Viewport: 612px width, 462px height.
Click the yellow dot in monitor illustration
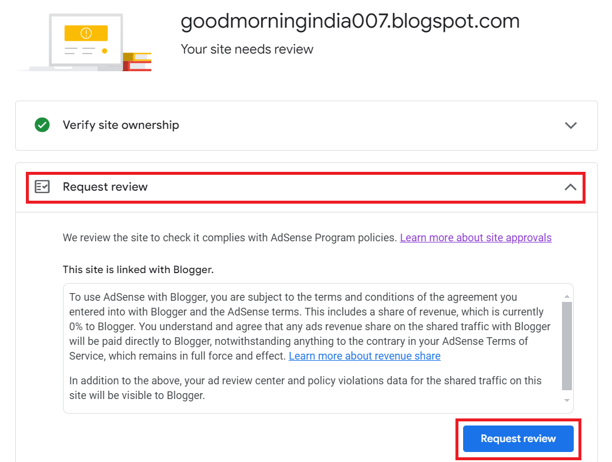coord(105,51)
